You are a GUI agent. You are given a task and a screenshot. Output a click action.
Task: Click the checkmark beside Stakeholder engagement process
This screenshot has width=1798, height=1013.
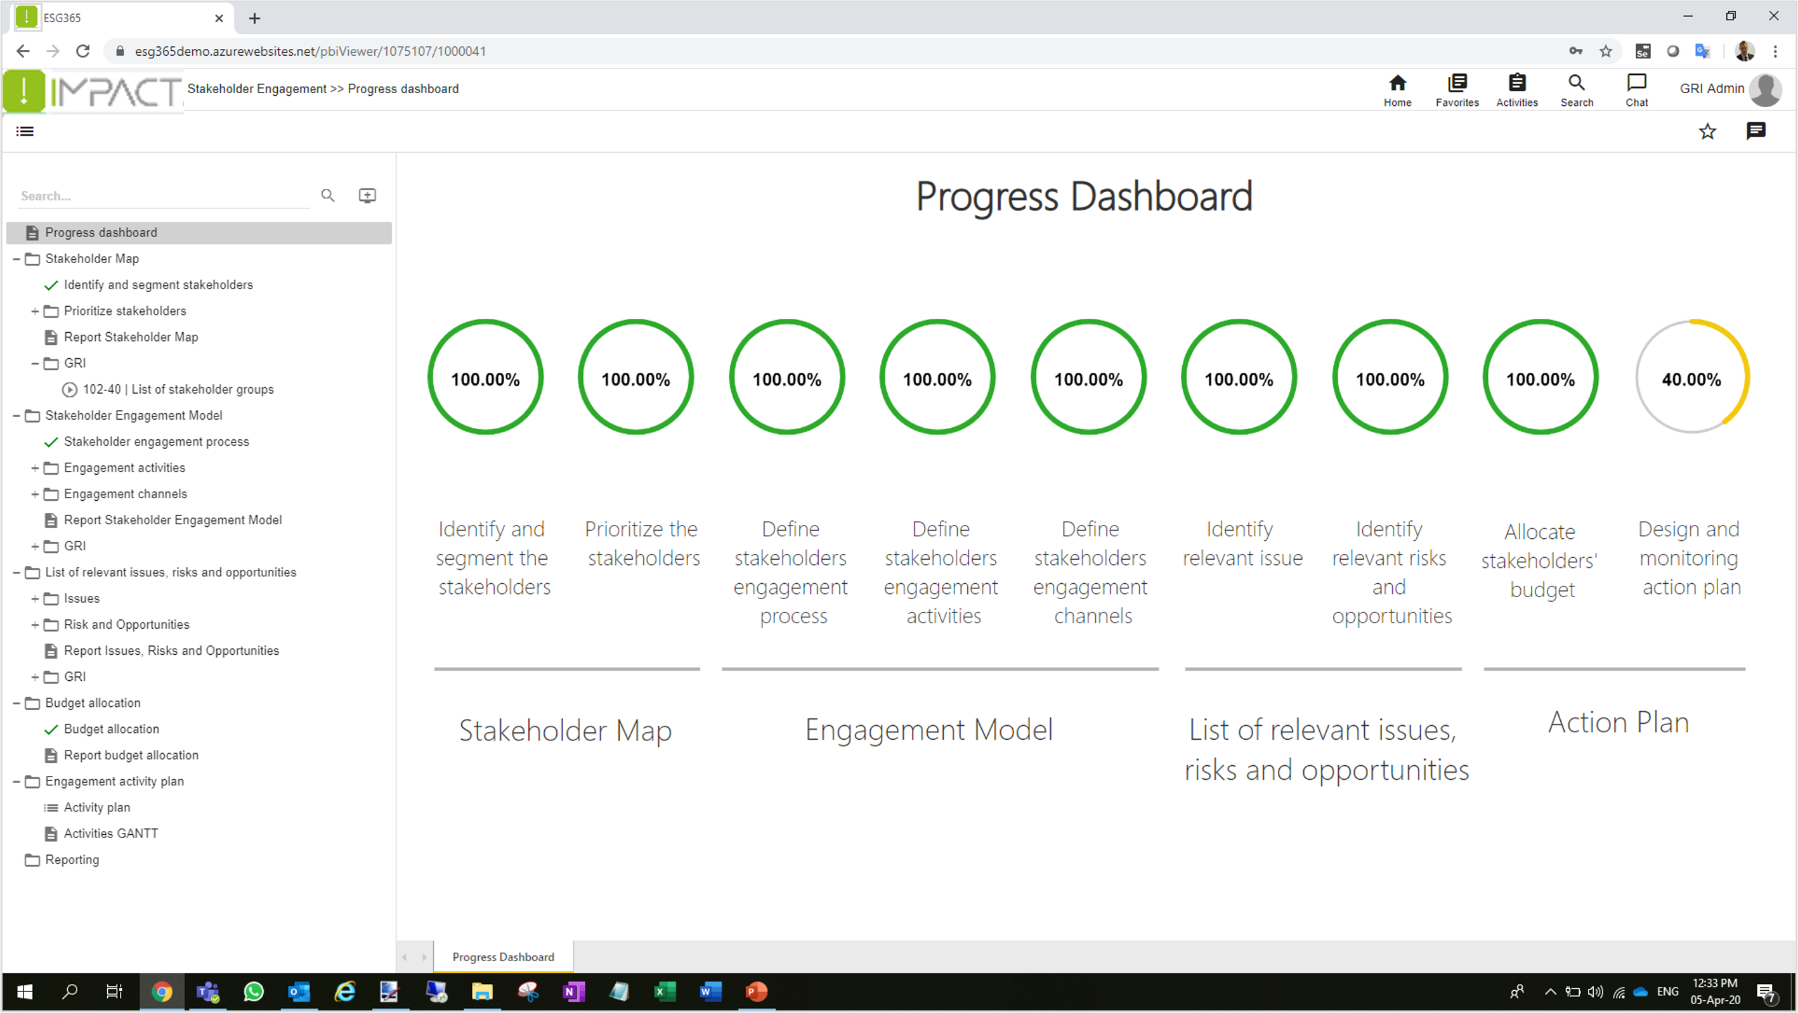point(50,442)
